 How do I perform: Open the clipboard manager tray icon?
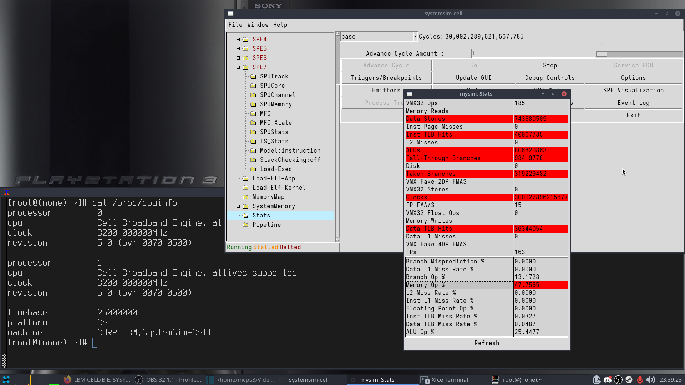tap(597, 380)
